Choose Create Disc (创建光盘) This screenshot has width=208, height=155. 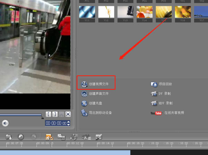92,103
